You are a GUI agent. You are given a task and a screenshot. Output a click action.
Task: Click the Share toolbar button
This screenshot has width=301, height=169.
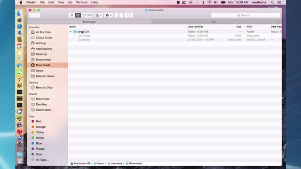click(x=119, y=15)
